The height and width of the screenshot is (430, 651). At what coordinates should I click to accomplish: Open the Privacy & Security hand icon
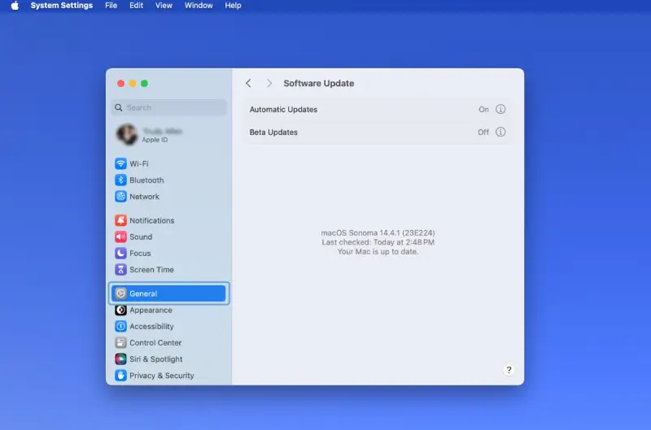[120, 376]
